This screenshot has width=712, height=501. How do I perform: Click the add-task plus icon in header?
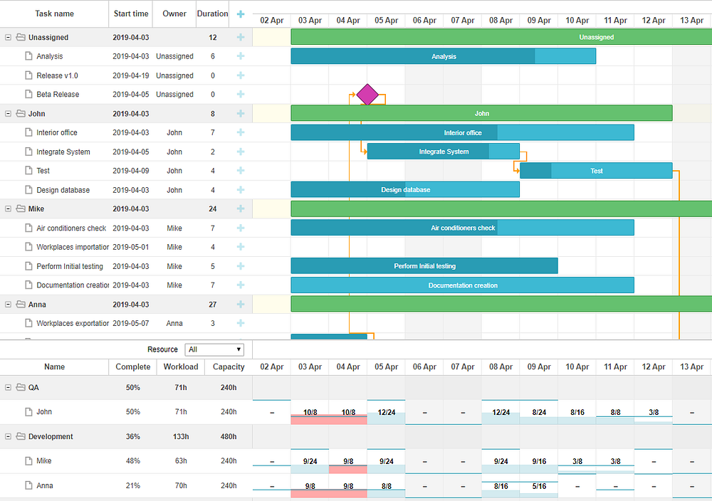241,14
